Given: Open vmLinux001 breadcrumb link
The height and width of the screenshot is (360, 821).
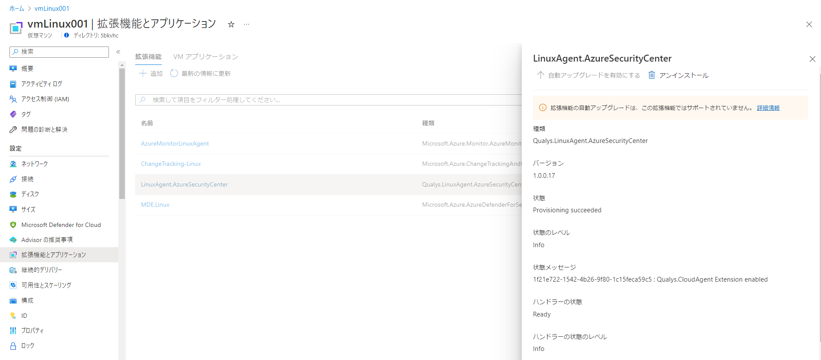Looking at the screenshot, I should [52, 8].
